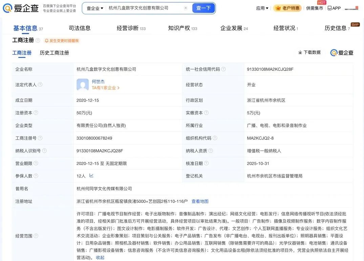364x261 pixels.
Task: Click the legal representative avatar image
Action: 82,85
